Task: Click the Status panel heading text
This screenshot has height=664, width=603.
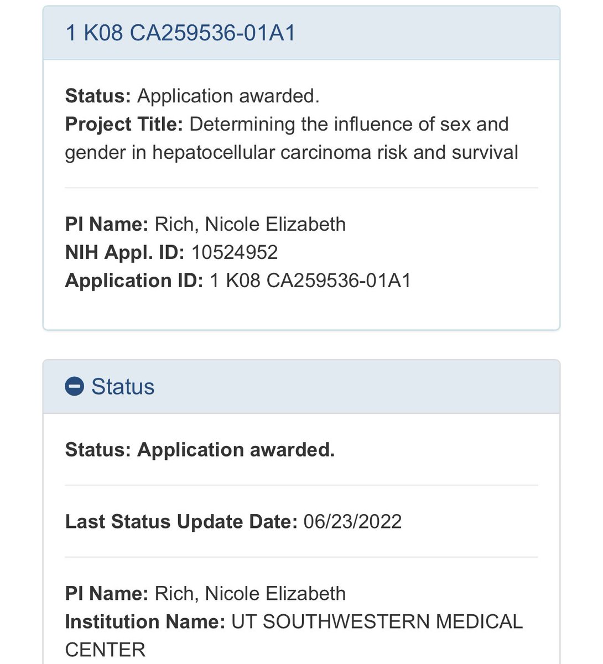Action: pos(123,386)
